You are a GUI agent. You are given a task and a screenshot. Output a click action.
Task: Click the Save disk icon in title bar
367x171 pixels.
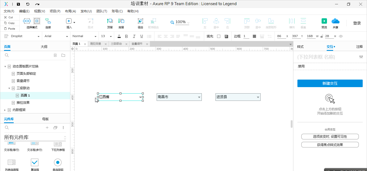pyautogui.click(x=18, y=4)
